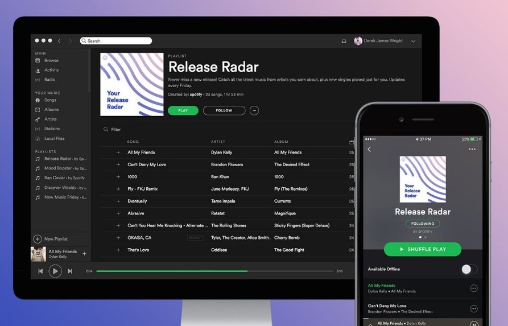This screenshot has width=508, height=326.
Task: Open phone's three-dot menu at top right
Action: coord(472,150)
